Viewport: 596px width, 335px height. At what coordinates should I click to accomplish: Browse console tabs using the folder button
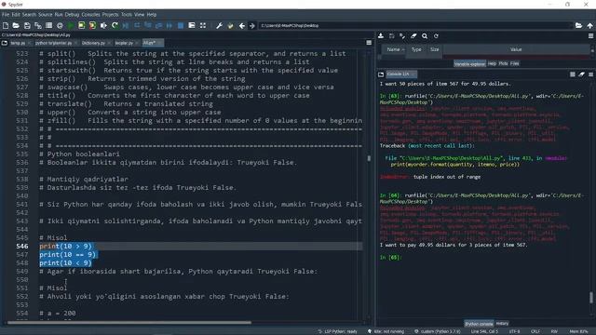pos(381,74)
